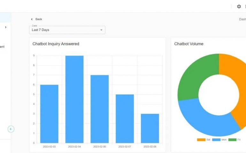Collapse sidebar using circular arrow button
The width and height of the screenshot is (246, 153).
[11, 129]
